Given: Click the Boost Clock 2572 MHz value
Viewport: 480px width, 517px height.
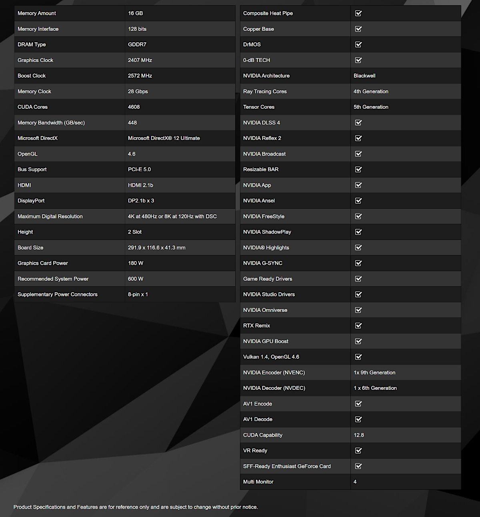Looking at the screenshot, I should point(140,76).
